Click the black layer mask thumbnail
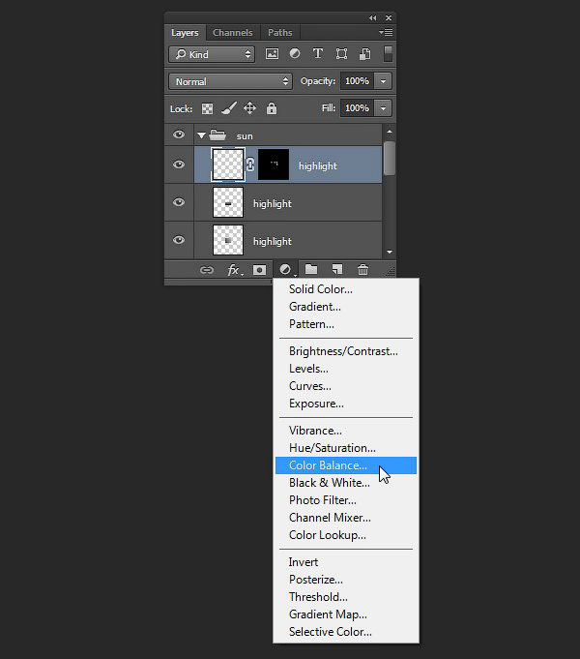 [x=274, y=165]
